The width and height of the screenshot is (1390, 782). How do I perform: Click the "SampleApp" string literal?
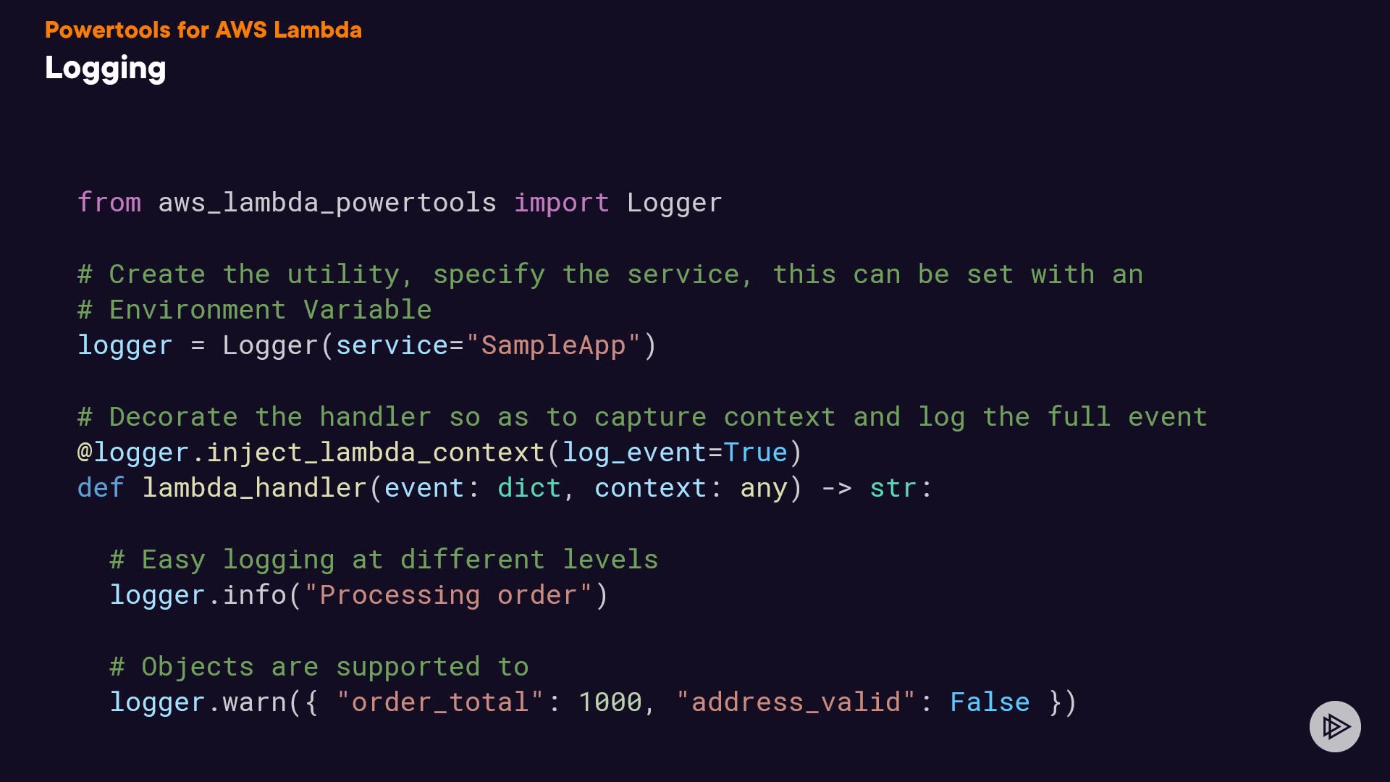[x=553, y=345]
